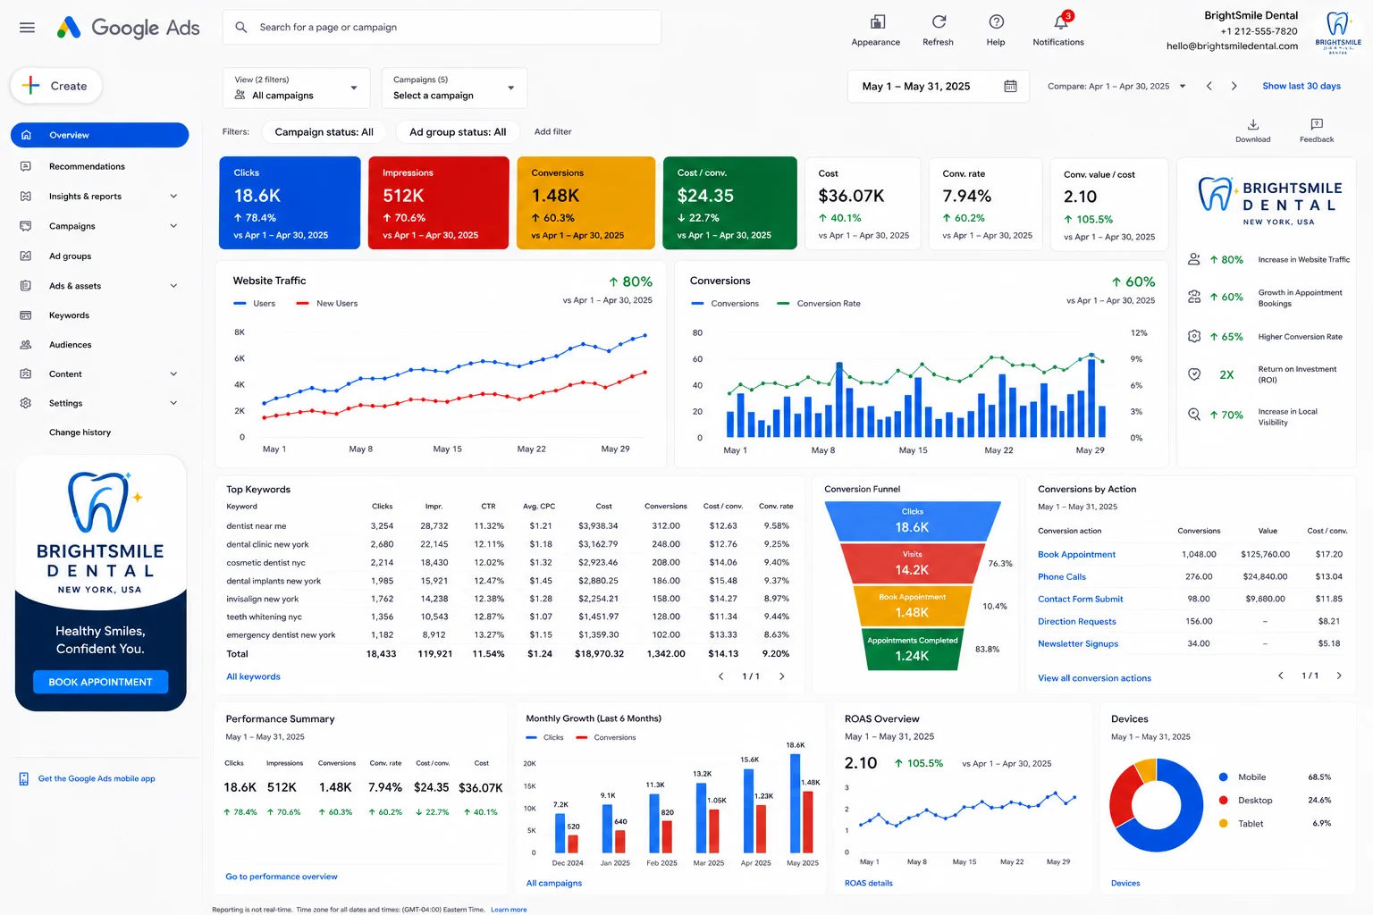Click the Keywords sidebar icon

coord(26,315)
